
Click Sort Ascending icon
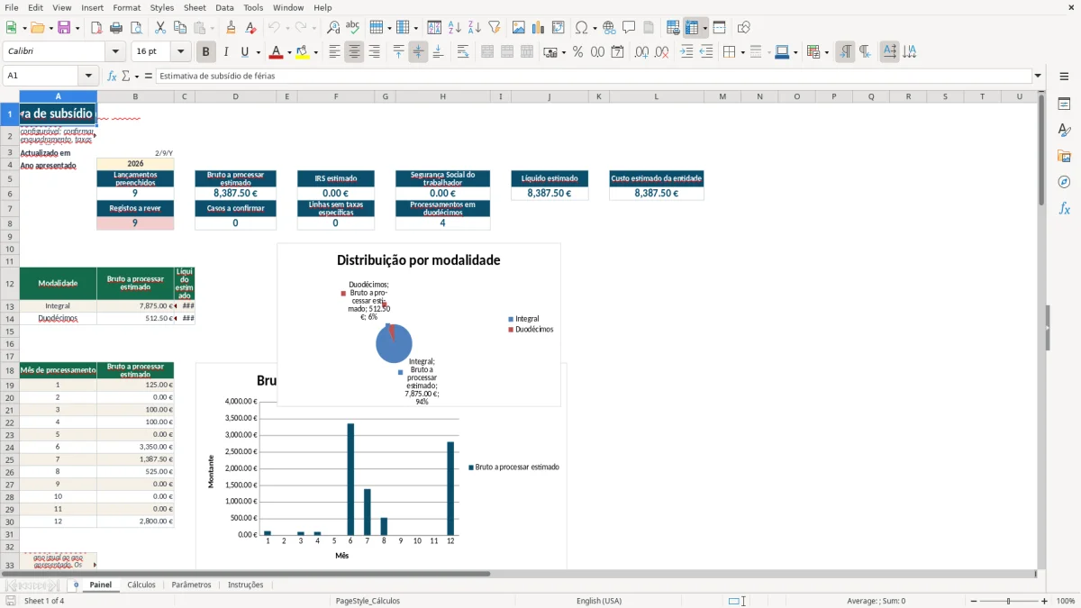(x=454, y=28)
